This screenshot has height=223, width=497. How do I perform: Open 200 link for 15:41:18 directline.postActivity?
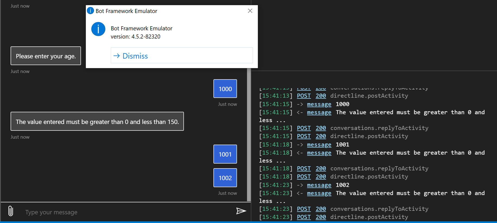point(321,177)
